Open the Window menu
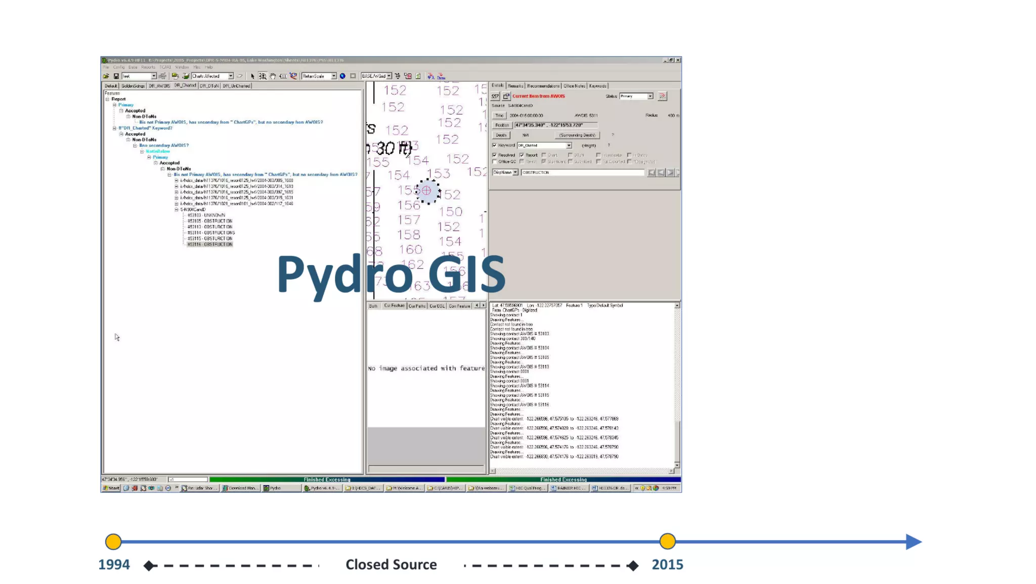This screenshot has height=584, width=1036. tap(182, 67)
